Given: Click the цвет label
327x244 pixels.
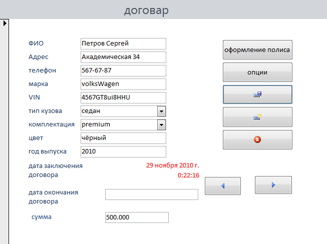Looking at the screenshot, I should [x=36, y=138].
